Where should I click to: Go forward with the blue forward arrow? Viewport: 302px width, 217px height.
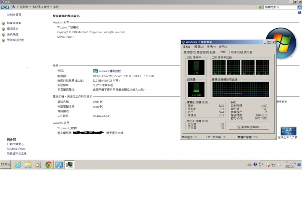[7, 7]
